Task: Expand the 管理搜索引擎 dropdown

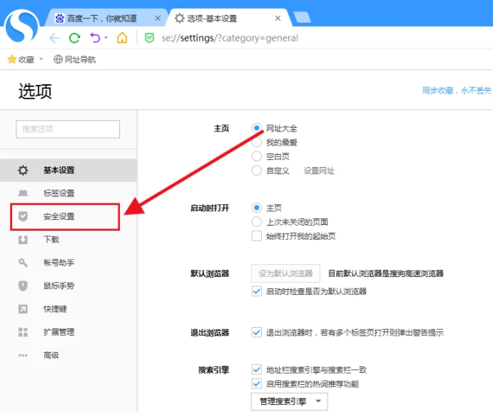Action: 289,402
